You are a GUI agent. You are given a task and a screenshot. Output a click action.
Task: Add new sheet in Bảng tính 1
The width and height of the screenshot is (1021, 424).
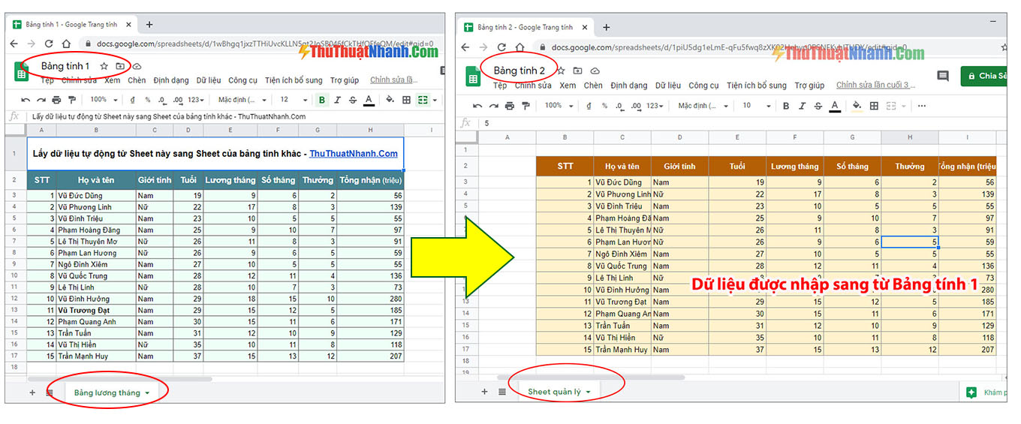[32, 392]
